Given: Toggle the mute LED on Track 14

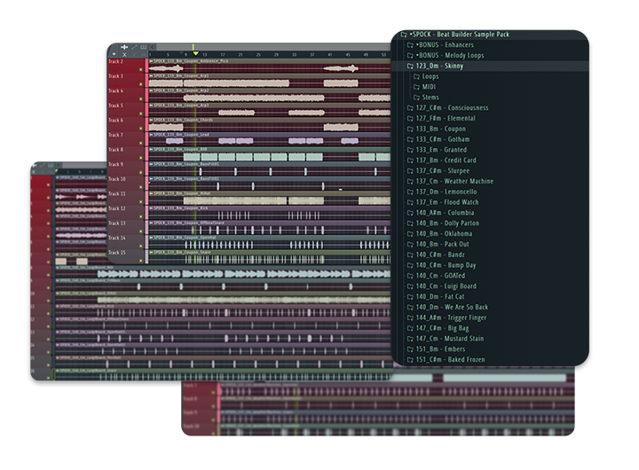Looking at the screenshot, I should click(140, 245).
